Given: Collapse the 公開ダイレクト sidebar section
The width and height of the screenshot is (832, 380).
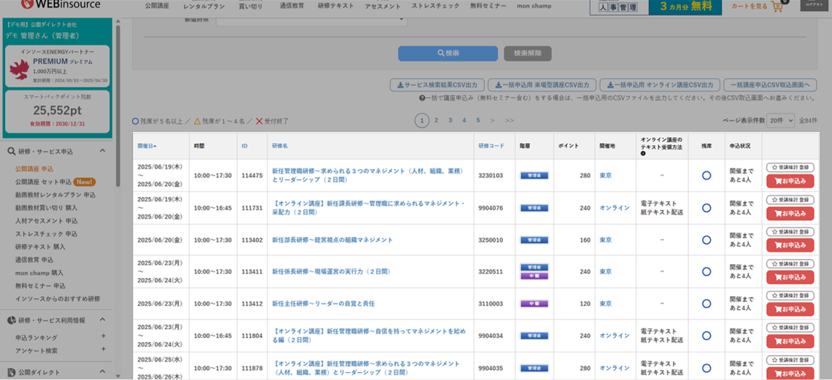Looking at the screenshot, I should pyautogui.click(x=102, y=372).
